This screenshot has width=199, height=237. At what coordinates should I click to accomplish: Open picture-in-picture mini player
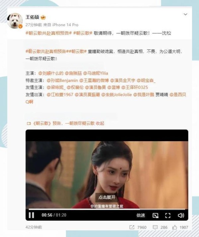pyautogui.click(x=156, y=215)
